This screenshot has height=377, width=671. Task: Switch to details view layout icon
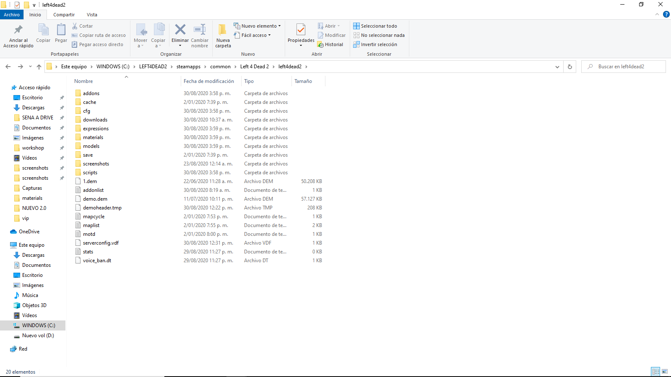pos(655,372)
